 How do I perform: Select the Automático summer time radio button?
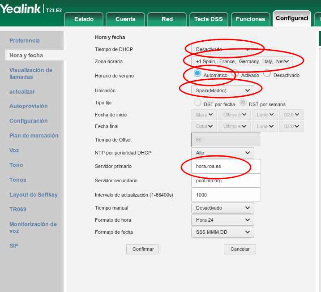coord(197,73)
